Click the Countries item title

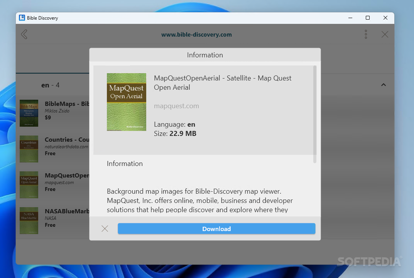coord(67,139)
